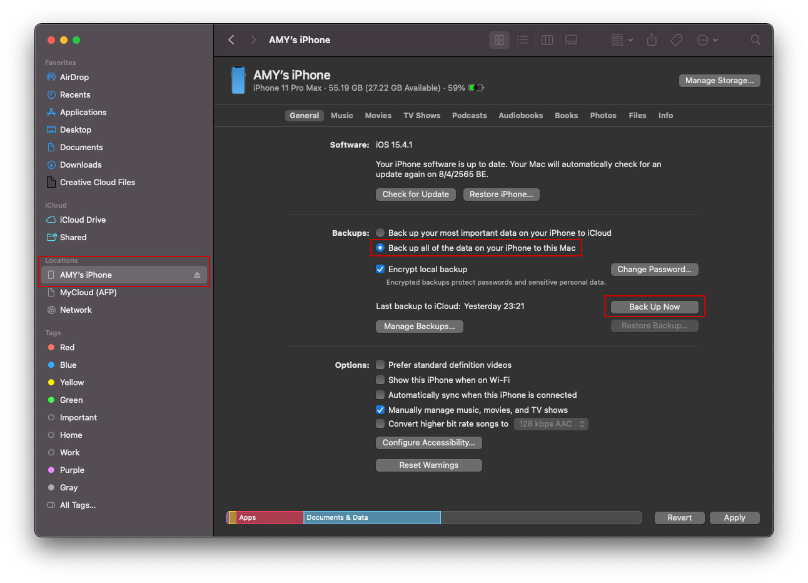
Task: Go back with the toolbar back chevron
Action: pos(231,40)
